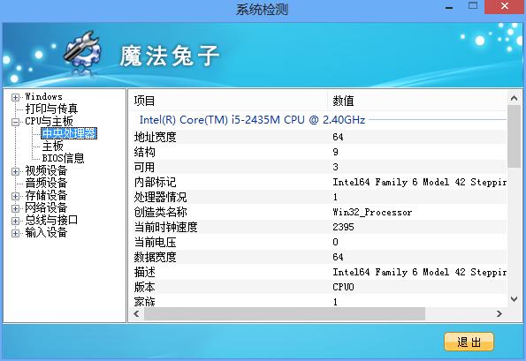Click the 退出 button
Screen dimensions: 526x361
coord(469,342)
